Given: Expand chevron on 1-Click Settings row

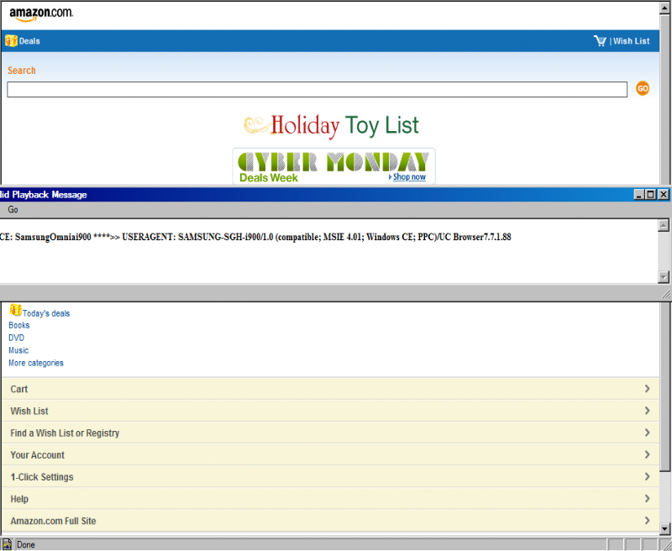Looking at the screenshot, I should (647, 476).
